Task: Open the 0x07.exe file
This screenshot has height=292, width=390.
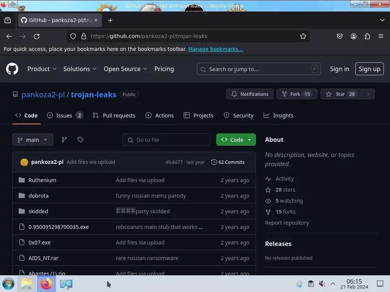Action: (39, 243)
